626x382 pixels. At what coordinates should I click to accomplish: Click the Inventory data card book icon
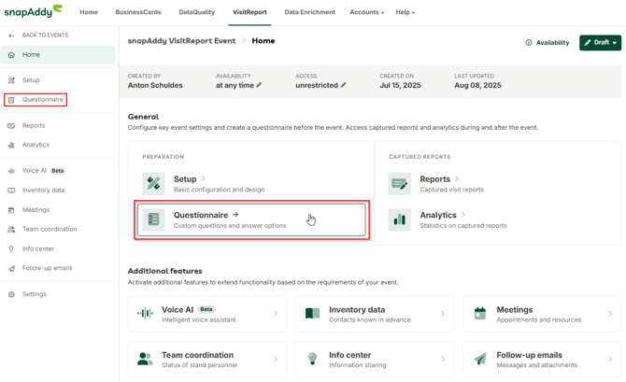coord(312,313)
